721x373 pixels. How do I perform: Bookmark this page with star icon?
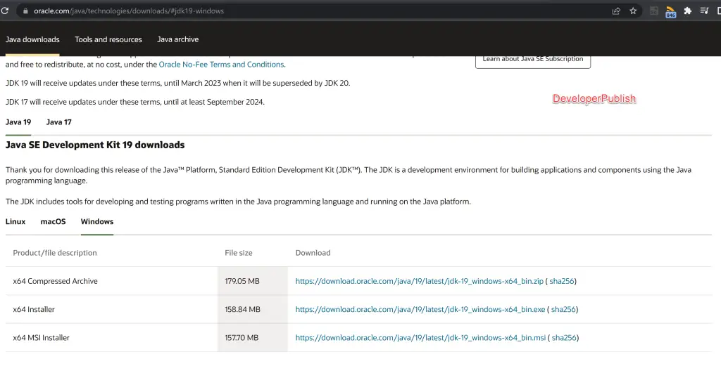click(x=633, y=11)
